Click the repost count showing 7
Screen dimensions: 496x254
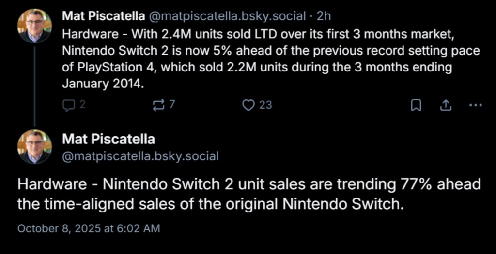point(171,105)
